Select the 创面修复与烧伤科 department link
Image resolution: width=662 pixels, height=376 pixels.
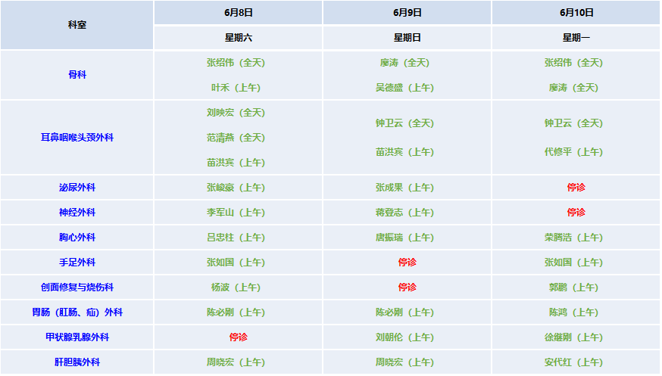77,287
